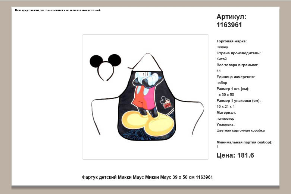Screen dimensions: 291x194
Task: Click the price 'Цена: 181.6'
Action: coord(235,155)
